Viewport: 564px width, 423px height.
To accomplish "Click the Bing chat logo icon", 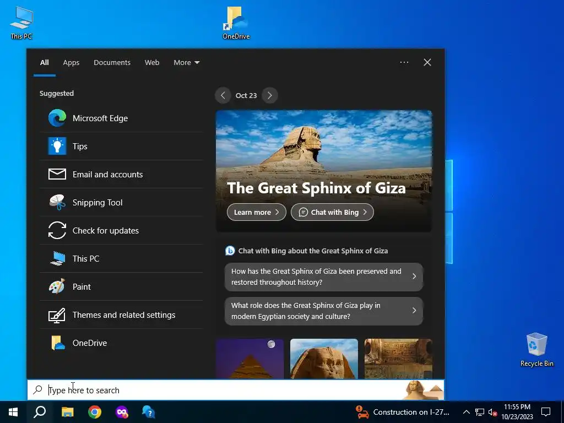I will click(x=230, y=251).
